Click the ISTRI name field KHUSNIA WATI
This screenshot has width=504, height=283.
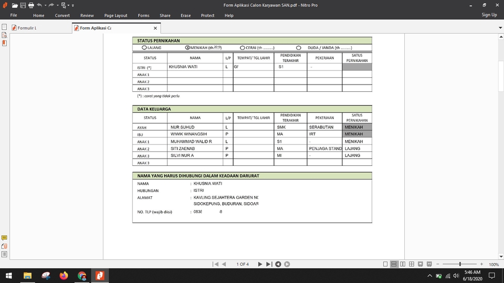[195, 67]
